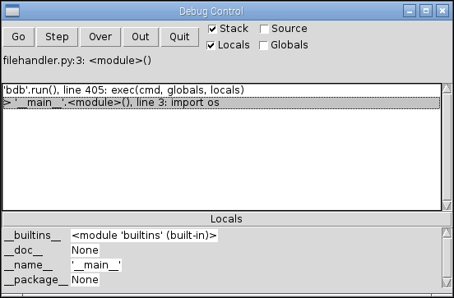Close the Debug Control window
The image size is (454, 298).
[x=442, y=11]
